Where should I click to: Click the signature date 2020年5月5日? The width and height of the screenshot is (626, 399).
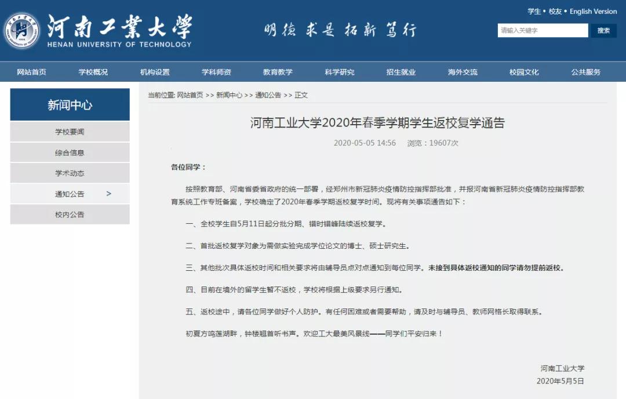[x=560, y=381]
